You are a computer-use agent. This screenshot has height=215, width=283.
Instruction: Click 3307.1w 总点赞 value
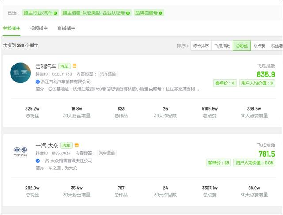pos(210,188)
